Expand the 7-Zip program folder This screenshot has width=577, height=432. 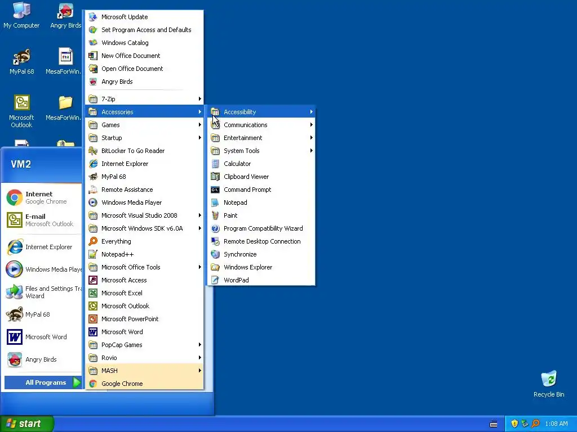pyautogui.click(x=144, y=99)
